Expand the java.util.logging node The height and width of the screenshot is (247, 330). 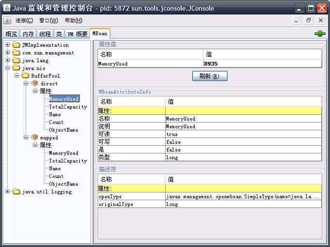coord(7,192)
